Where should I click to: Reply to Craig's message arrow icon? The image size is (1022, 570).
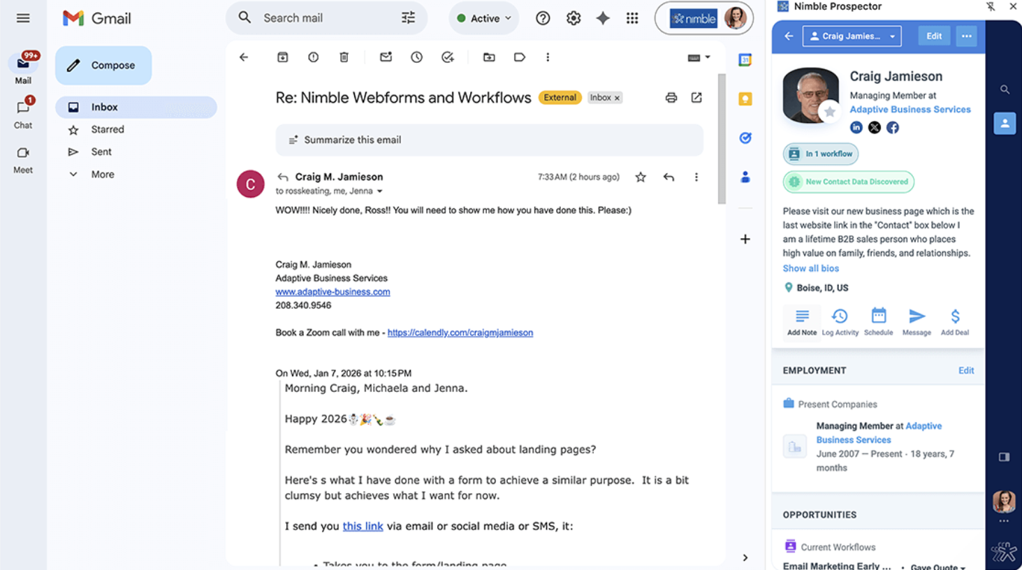point(669,177)
